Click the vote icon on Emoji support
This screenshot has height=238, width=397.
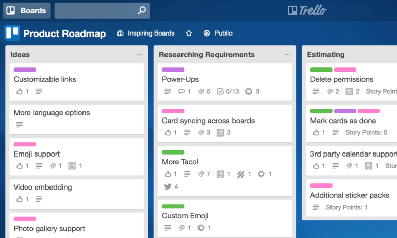tap(20, 166)
